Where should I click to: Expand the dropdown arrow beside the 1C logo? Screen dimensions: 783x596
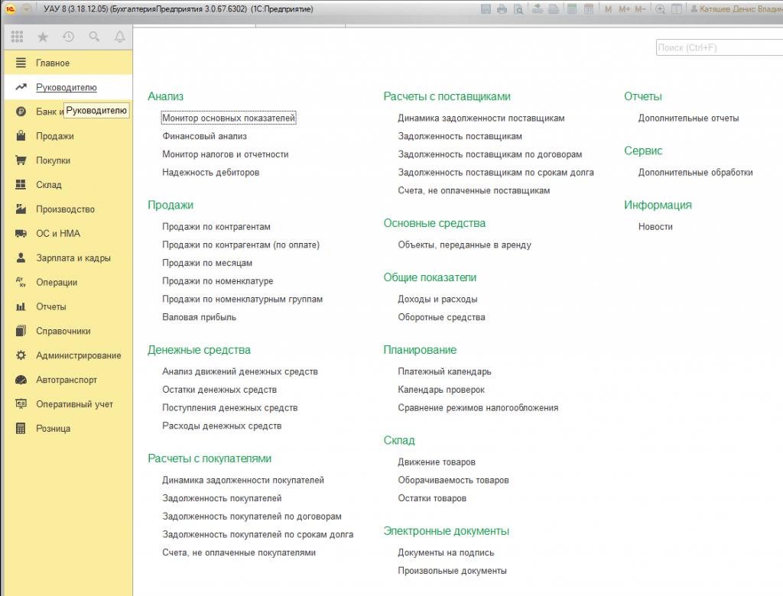pos(27,9)
